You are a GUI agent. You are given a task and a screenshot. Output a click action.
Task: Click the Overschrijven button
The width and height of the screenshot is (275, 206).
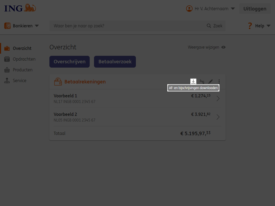[x=70, y=62]
